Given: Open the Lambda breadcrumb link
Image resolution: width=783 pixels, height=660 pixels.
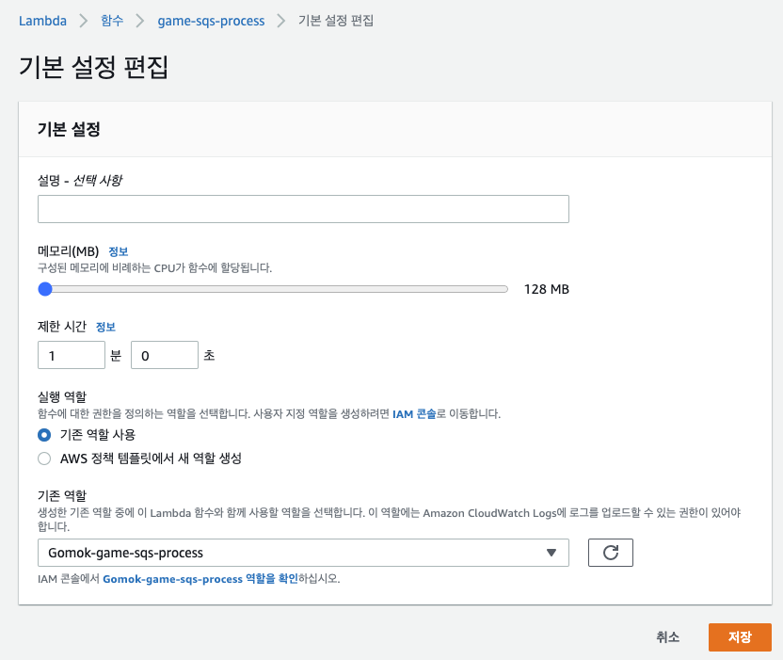Looking at the screenshot, I should pos(42,21).
